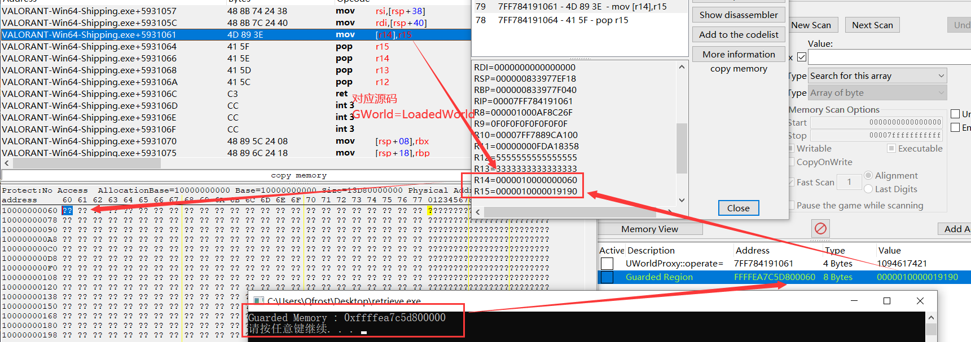Click the register list scroll down arrow
The image size is (971, 342).
click(682, 200)
